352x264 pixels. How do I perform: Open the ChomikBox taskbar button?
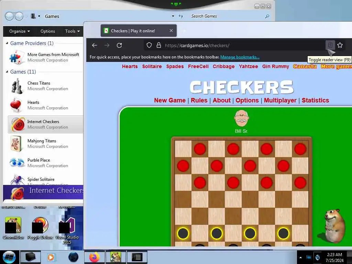pos(115,257)
